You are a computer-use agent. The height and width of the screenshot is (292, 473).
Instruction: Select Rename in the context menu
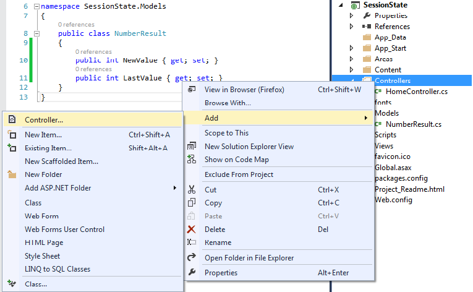[218, 243]
